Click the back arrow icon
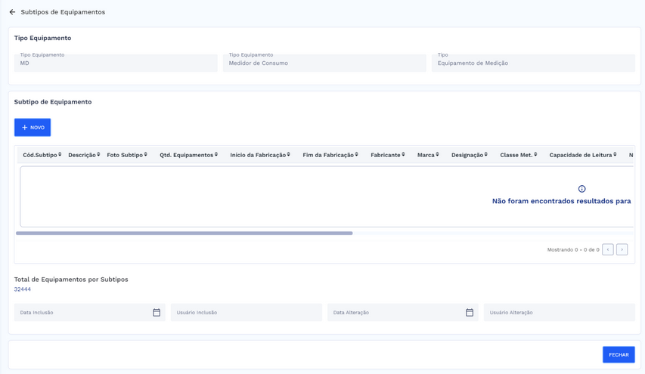This screenshot has width=645, height=374. coord(12,12)
